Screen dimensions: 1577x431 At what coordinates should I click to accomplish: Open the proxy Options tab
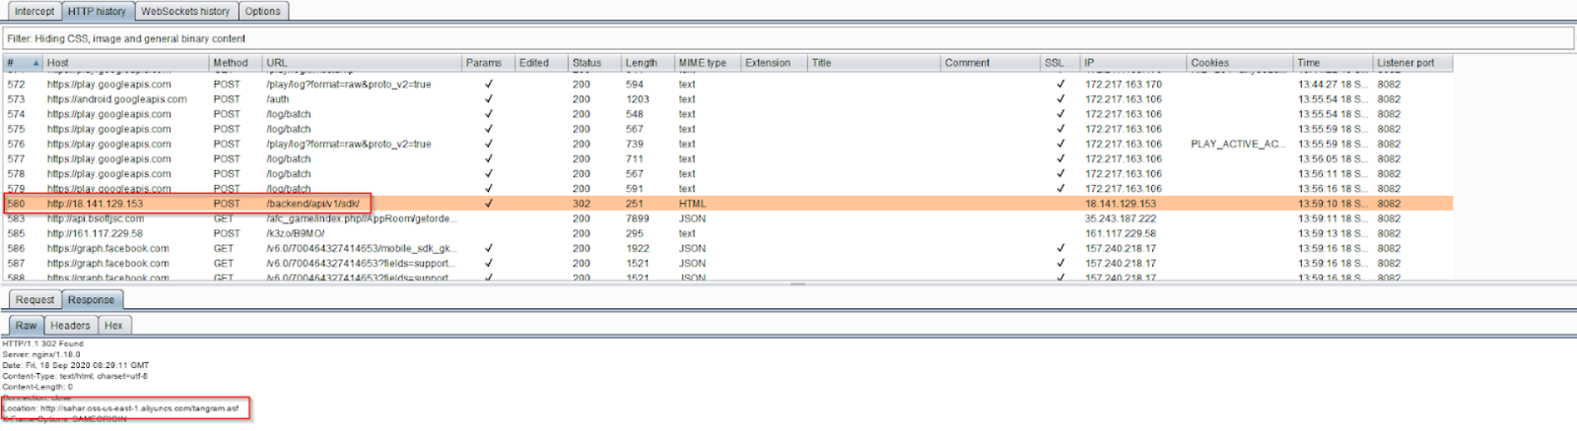[x=262, y=11]
